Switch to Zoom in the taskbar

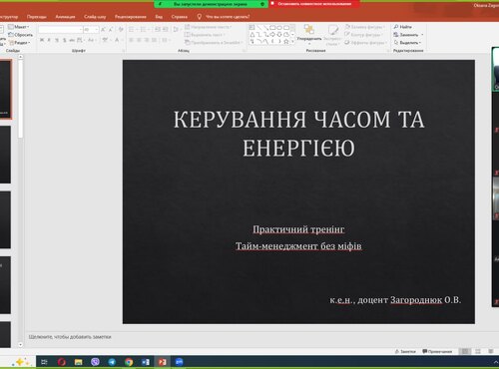coord(179,362)
